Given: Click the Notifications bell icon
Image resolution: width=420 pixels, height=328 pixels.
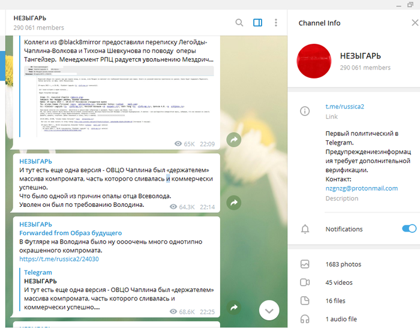Looking at the screenshot, I should pos(305,229).
